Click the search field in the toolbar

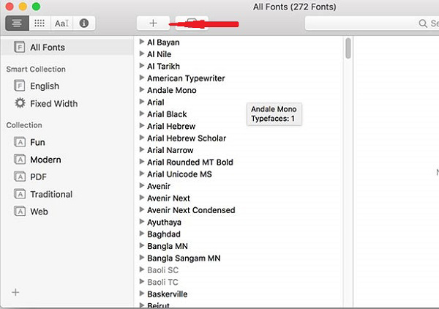373,23
